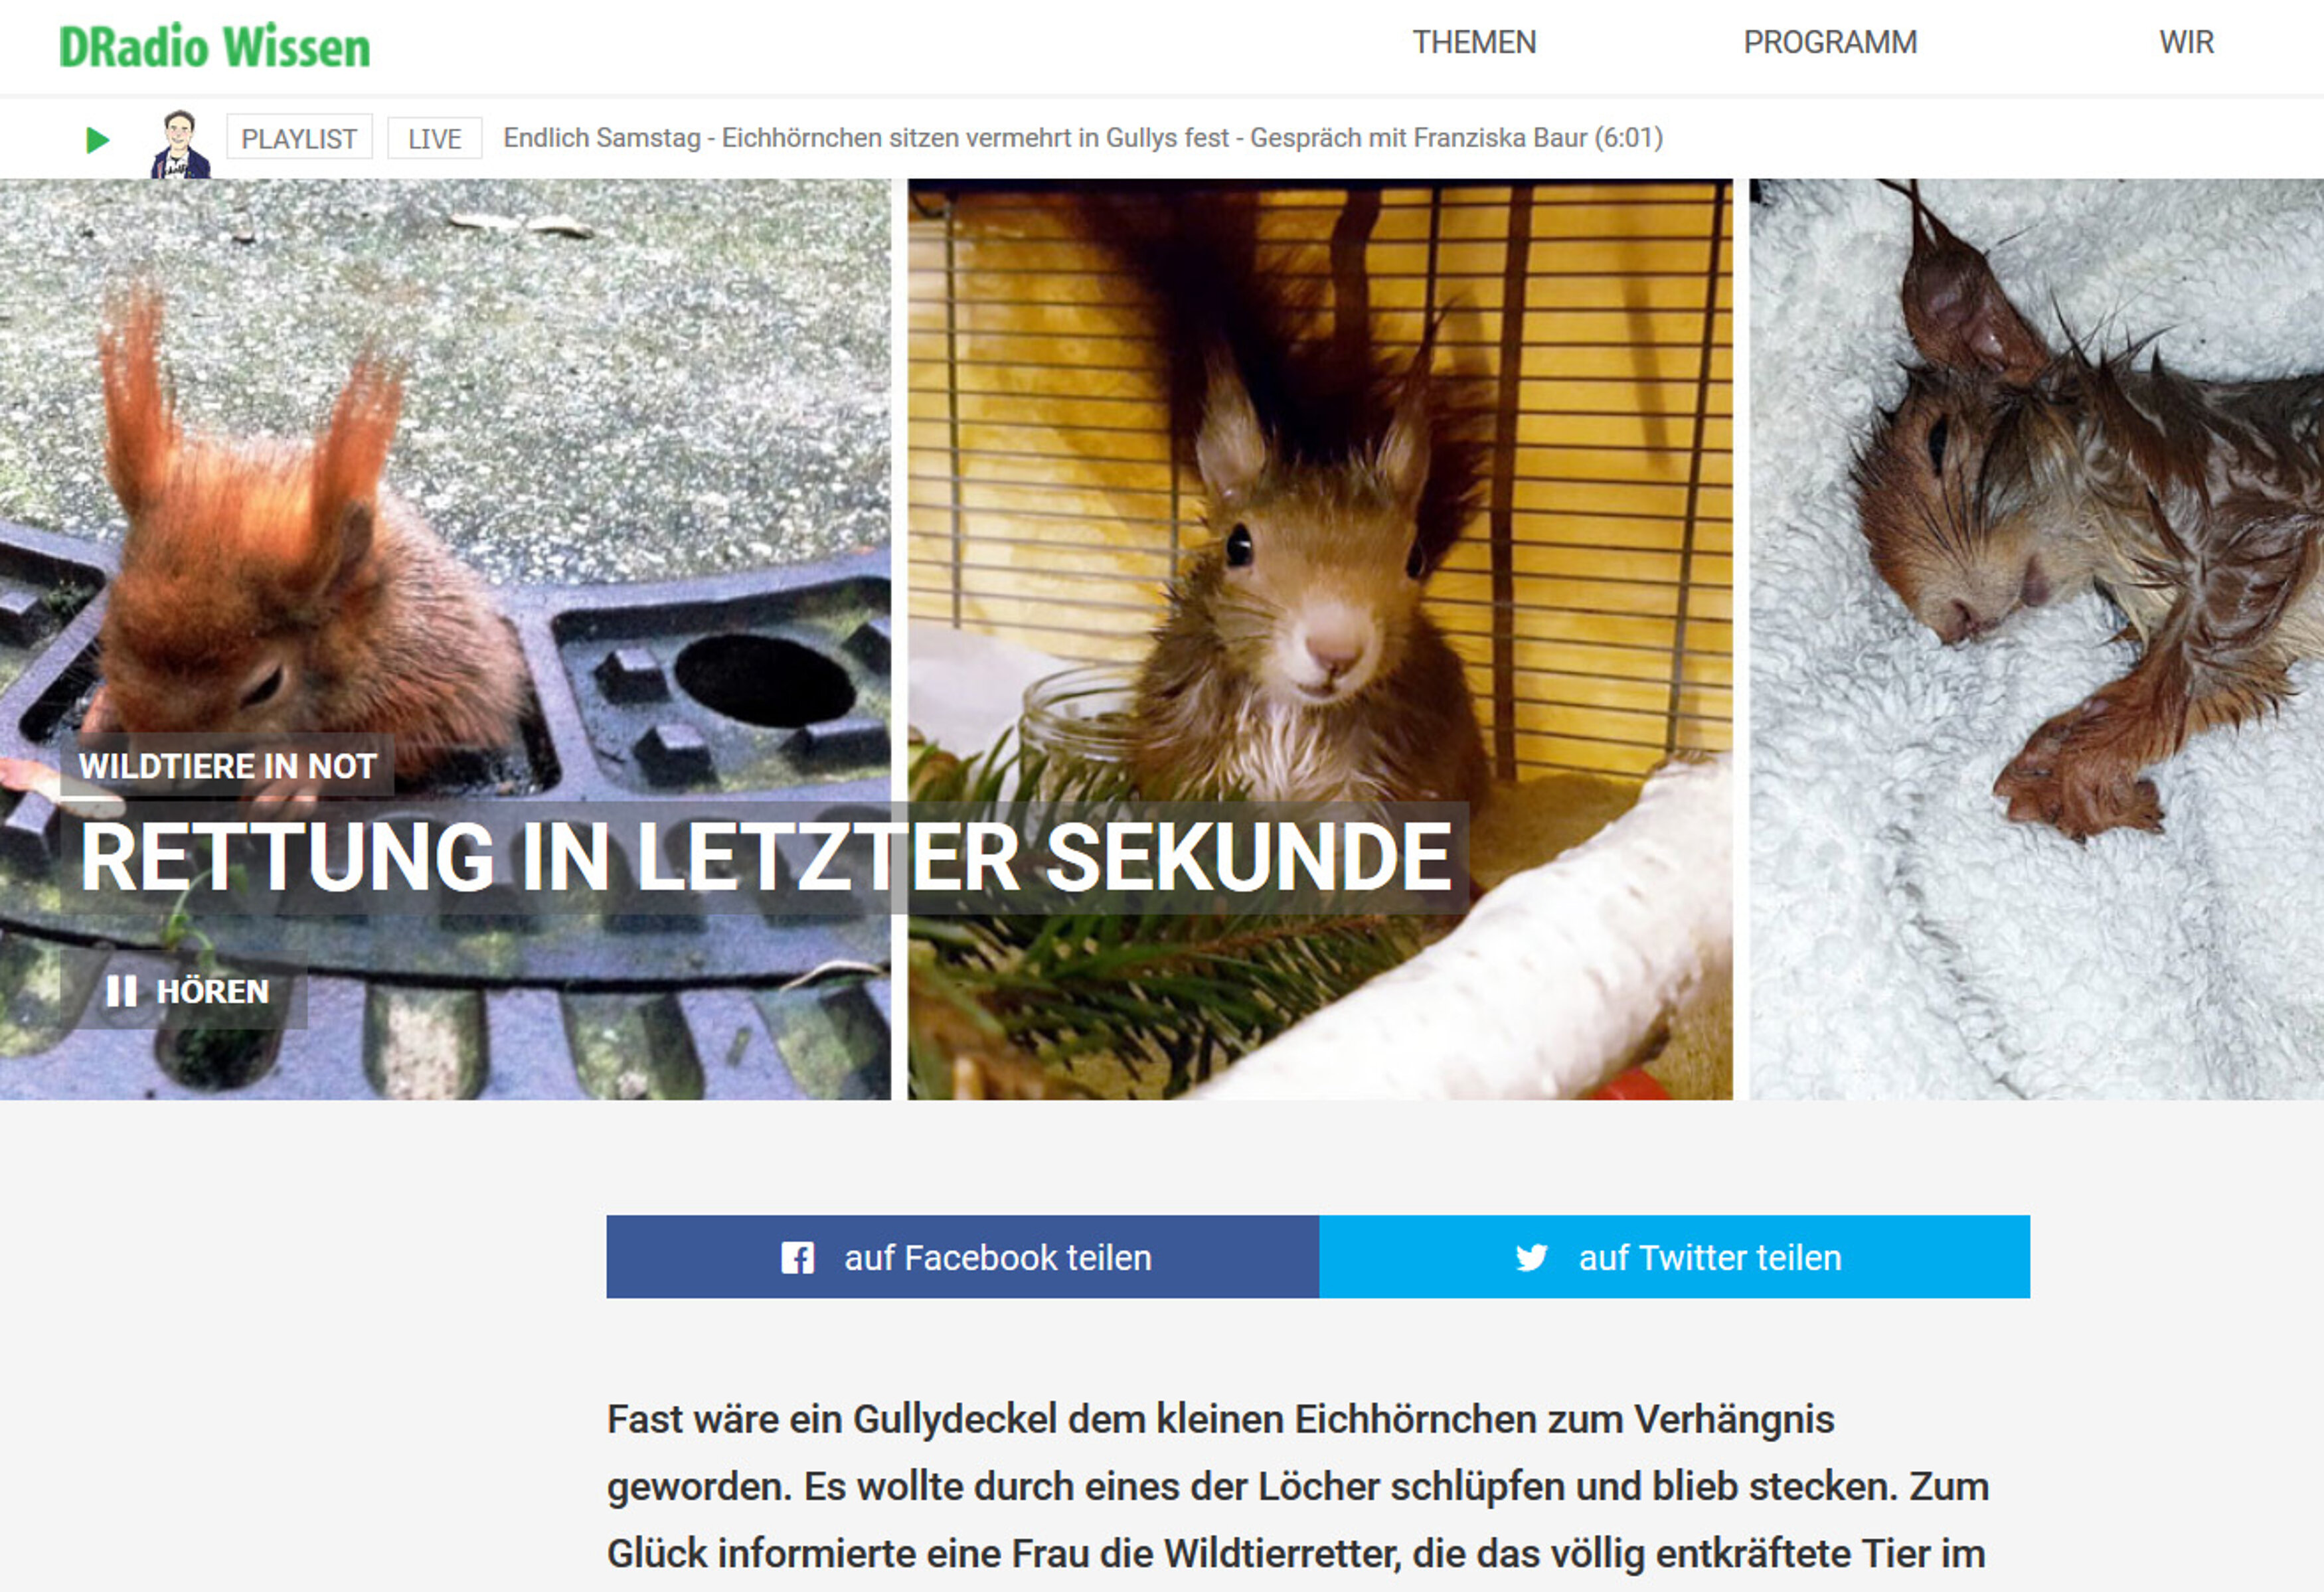
Task: Open the PLAYLIST button
Action: point(299,138)
